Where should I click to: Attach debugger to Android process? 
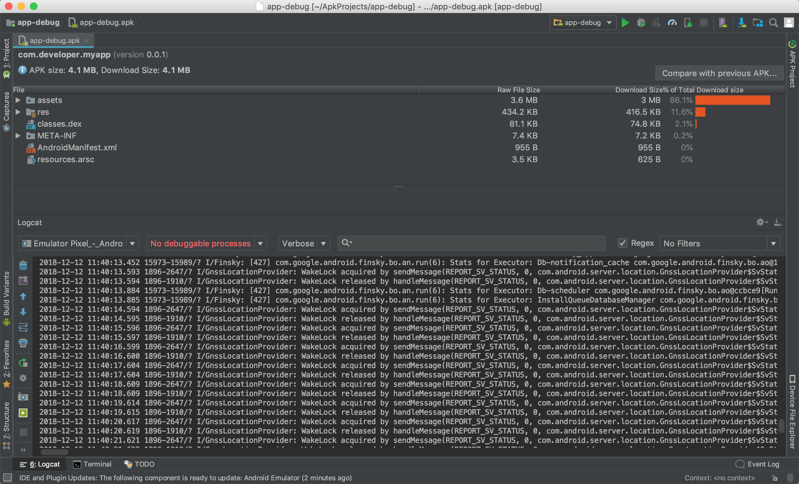click(688, 22)
